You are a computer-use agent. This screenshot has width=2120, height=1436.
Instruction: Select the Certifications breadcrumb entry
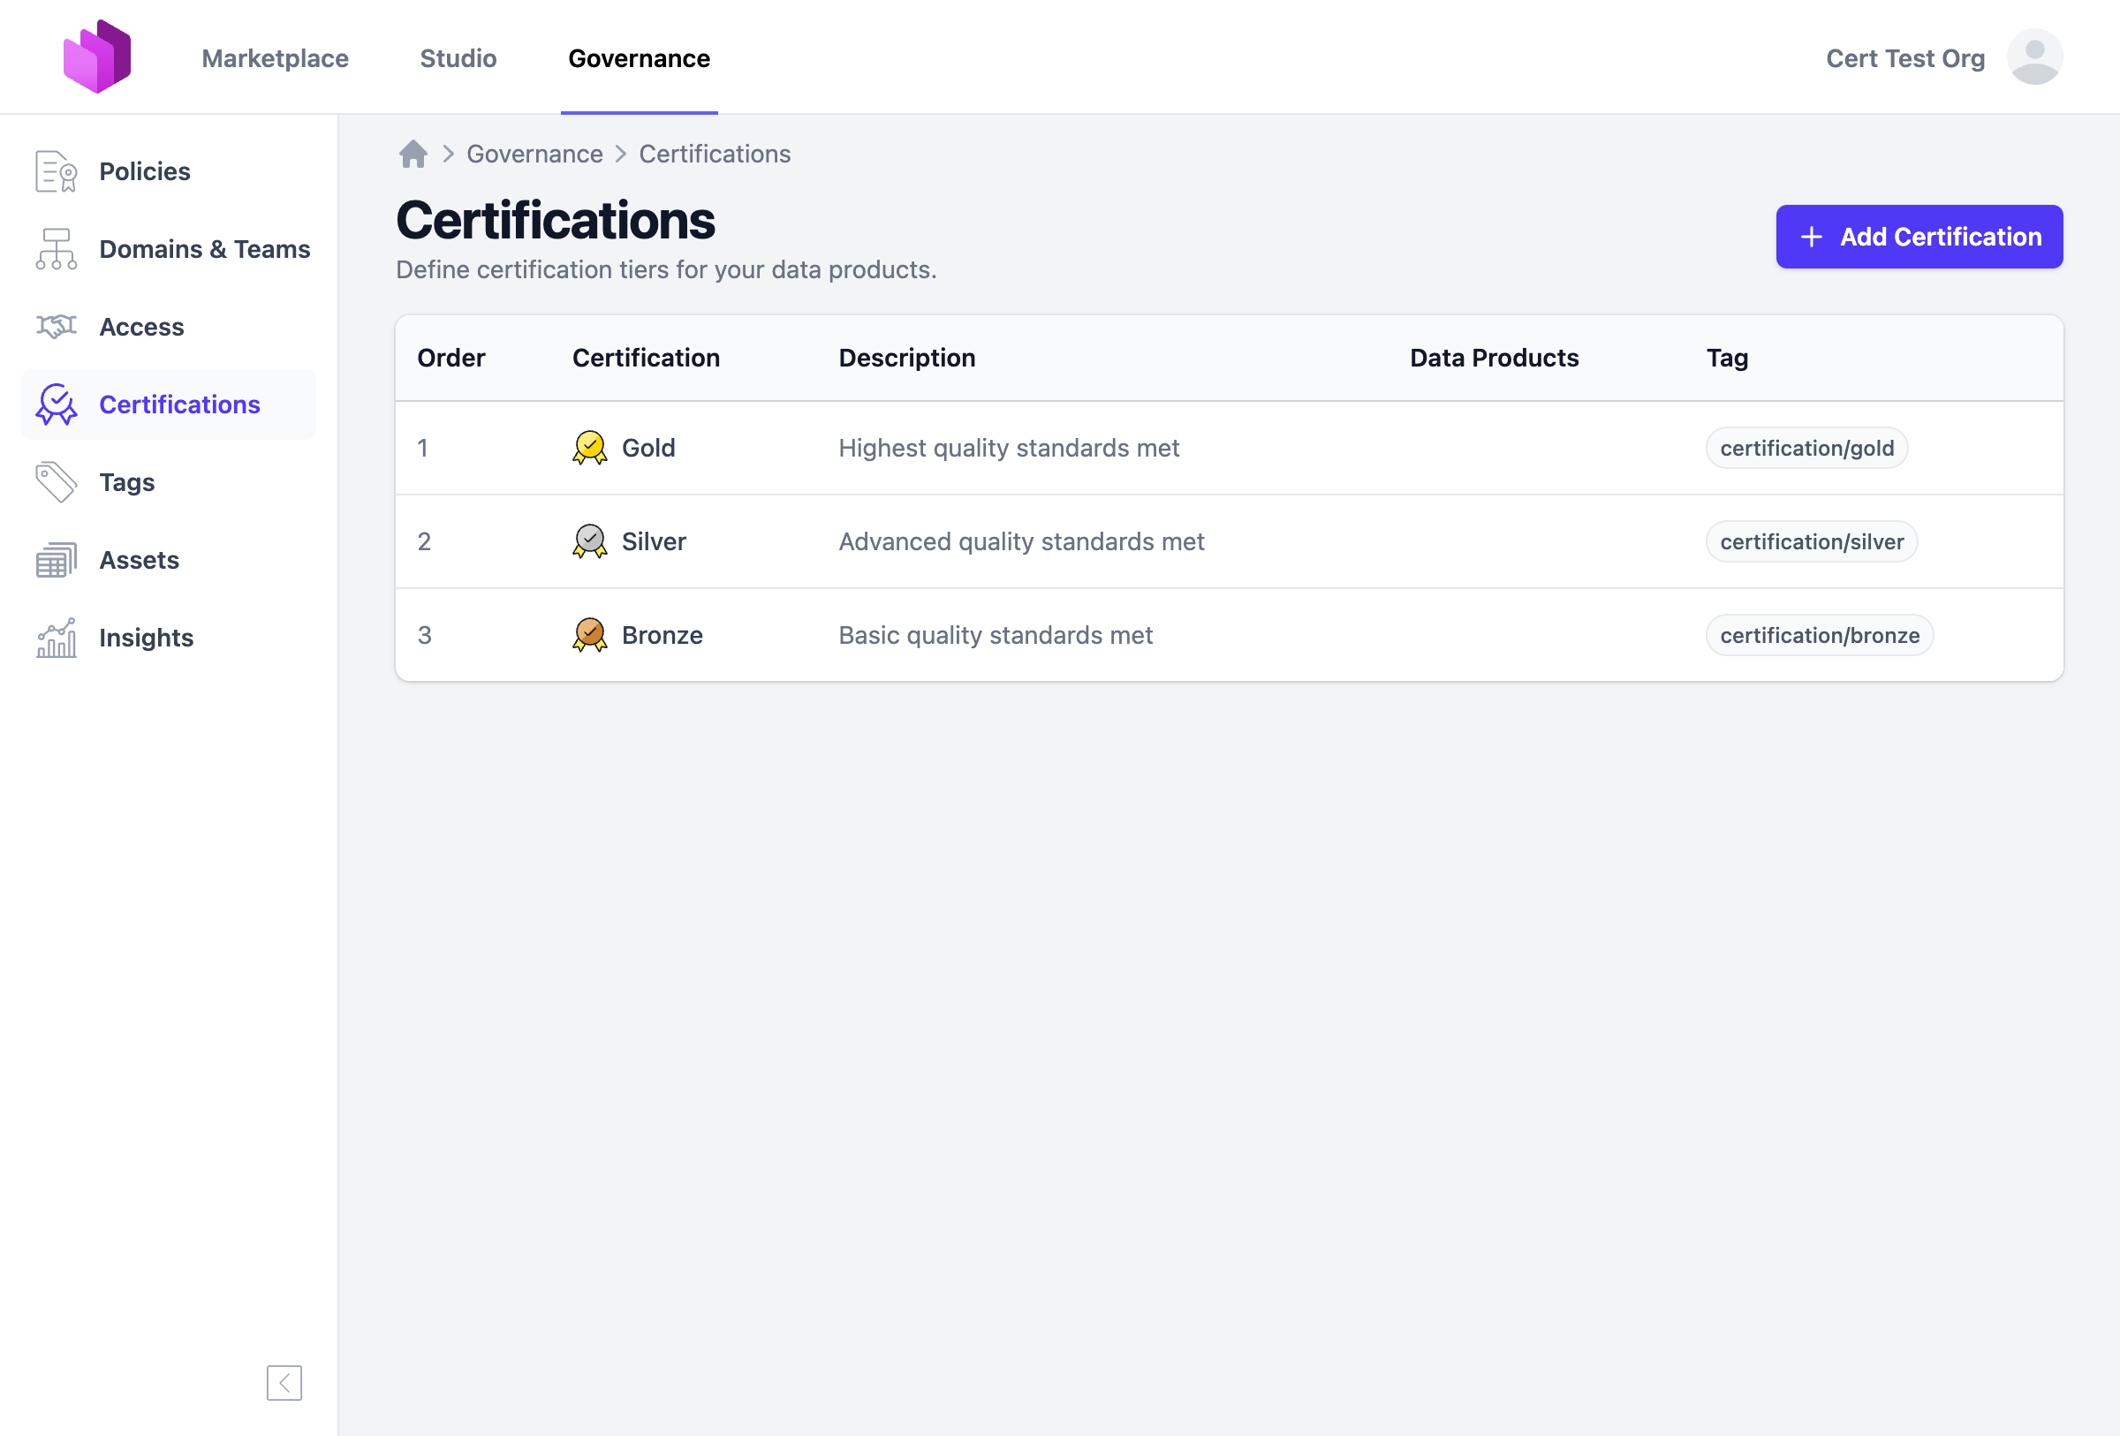715,153
